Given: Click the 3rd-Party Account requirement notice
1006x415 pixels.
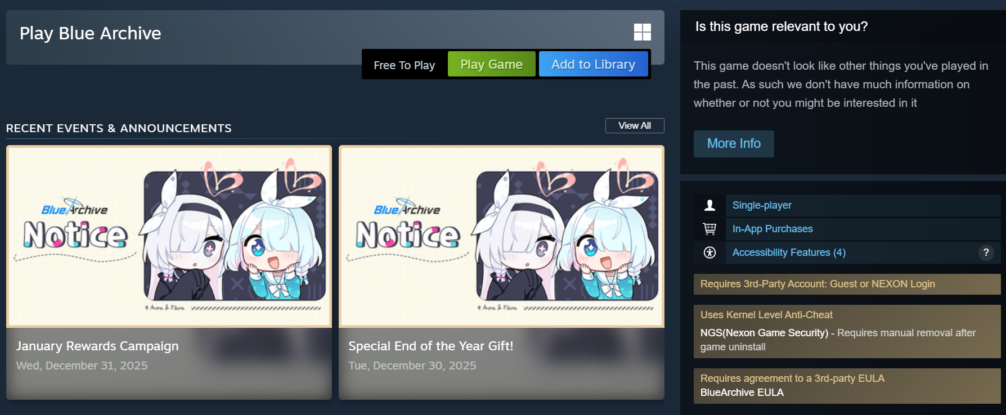Looking at the screenshot, I should click(x=847, y=284).
